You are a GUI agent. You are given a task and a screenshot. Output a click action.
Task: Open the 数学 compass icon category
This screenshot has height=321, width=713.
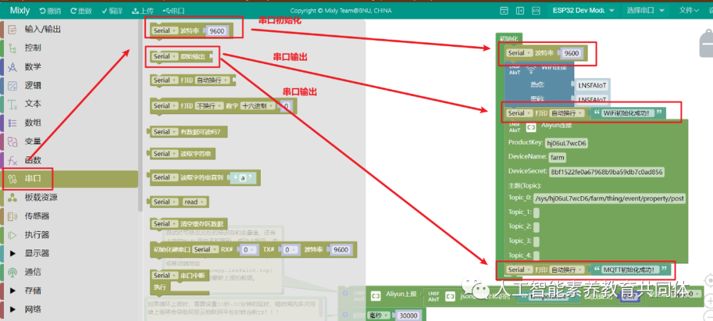[x=13, y=67]
